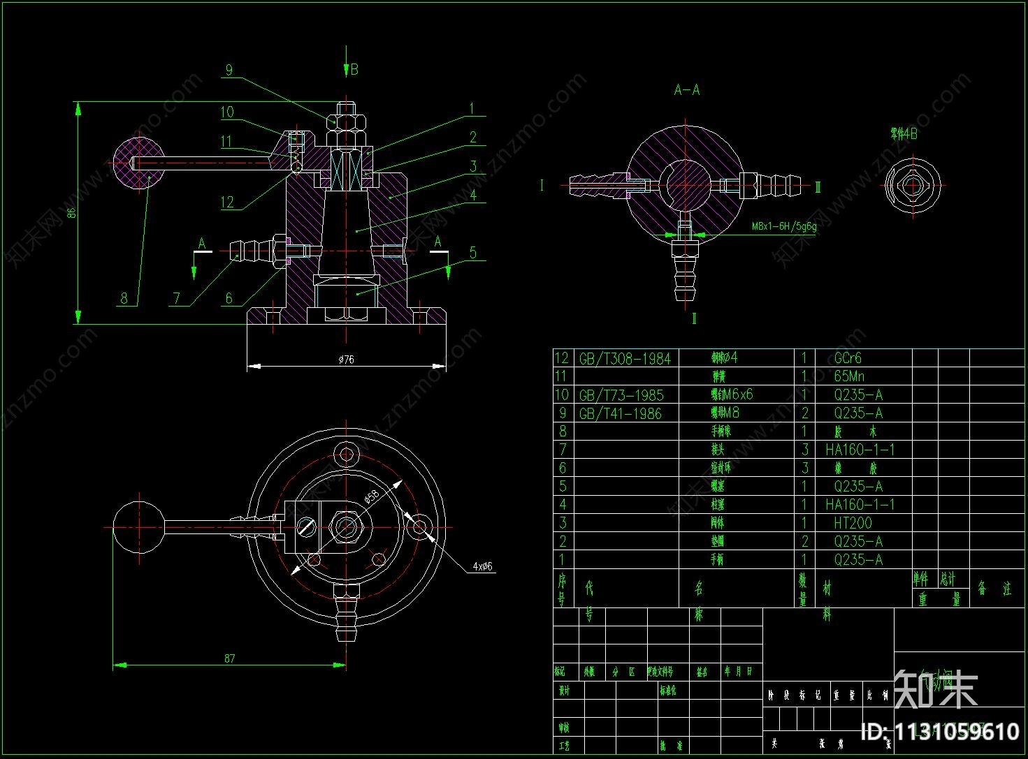Screen dimensions: 1028x759
Task: Click the 单件 weight column header
Action: pyautogui.click(x=921, y=579)
